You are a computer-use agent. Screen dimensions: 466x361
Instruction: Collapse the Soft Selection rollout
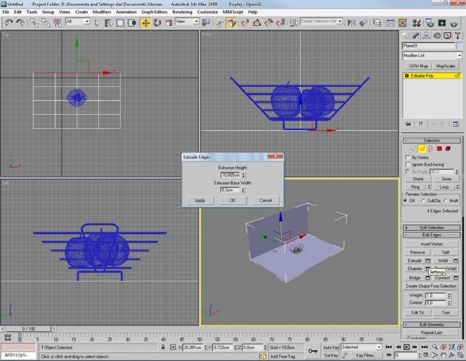coord(432,227)
